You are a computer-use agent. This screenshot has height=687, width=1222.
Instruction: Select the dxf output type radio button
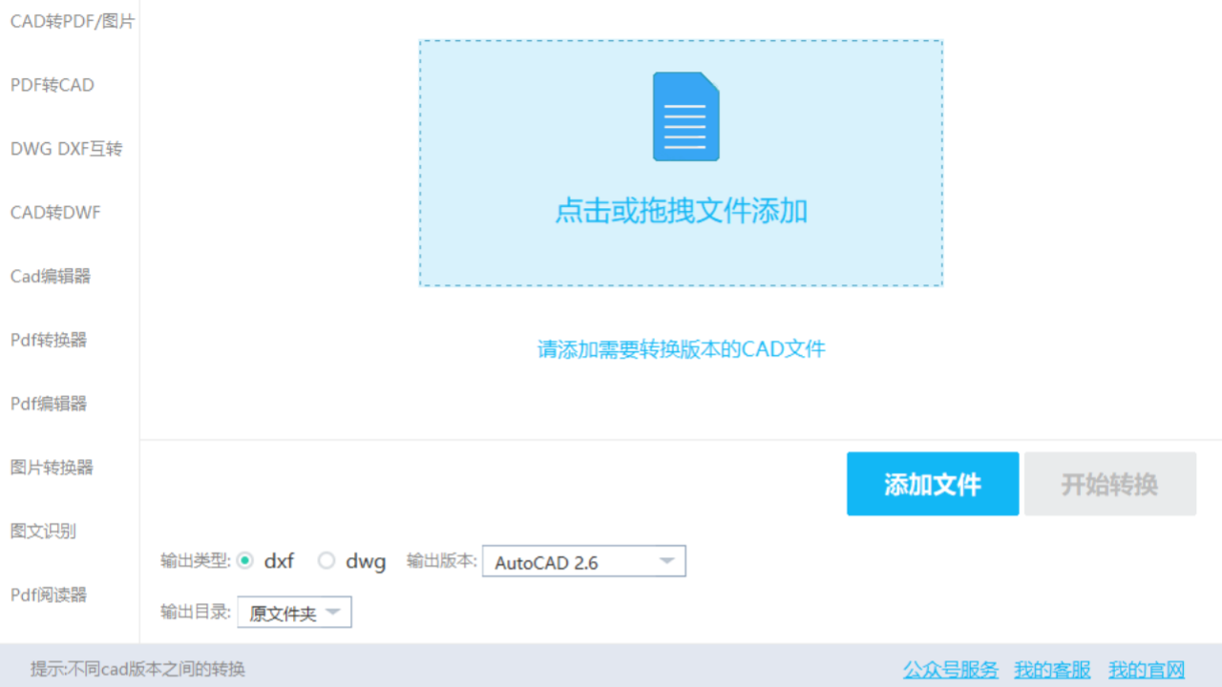[x=246, y=561]
